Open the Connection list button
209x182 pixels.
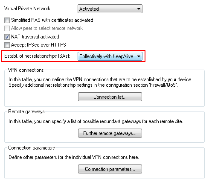[110, 97]
